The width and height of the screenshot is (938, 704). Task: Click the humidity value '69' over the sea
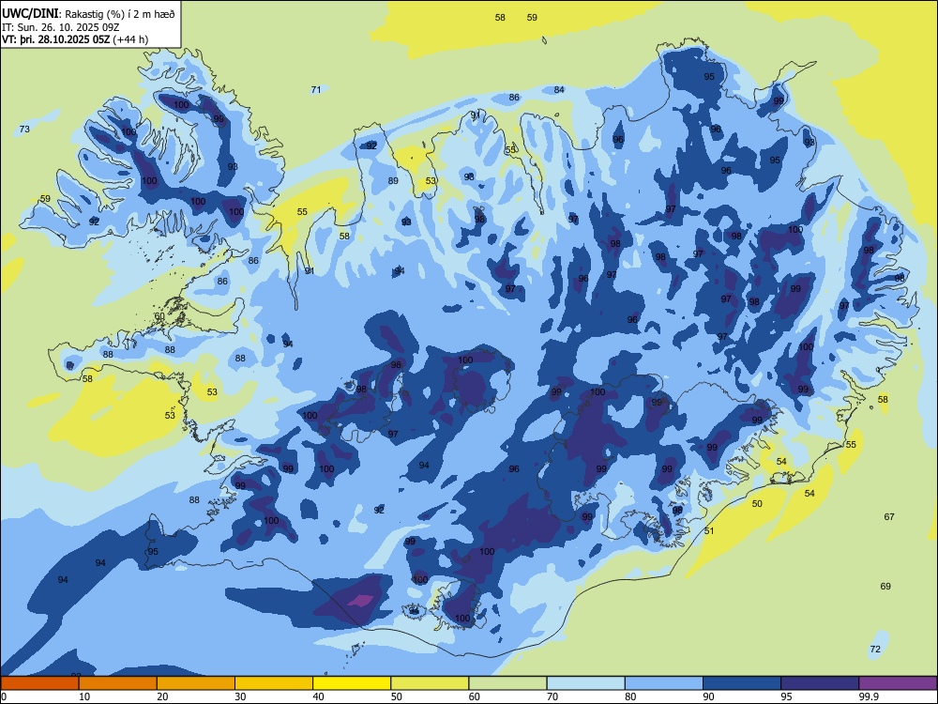[x=885, y=586]
